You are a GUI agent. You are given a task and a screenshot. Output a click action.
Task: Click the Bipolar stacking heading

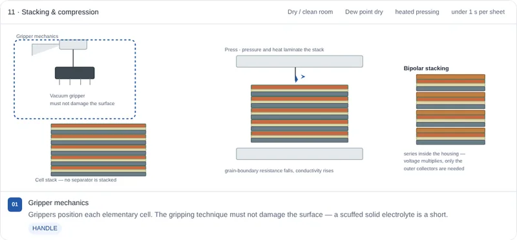pyautogui.click(x=426, y=68)
